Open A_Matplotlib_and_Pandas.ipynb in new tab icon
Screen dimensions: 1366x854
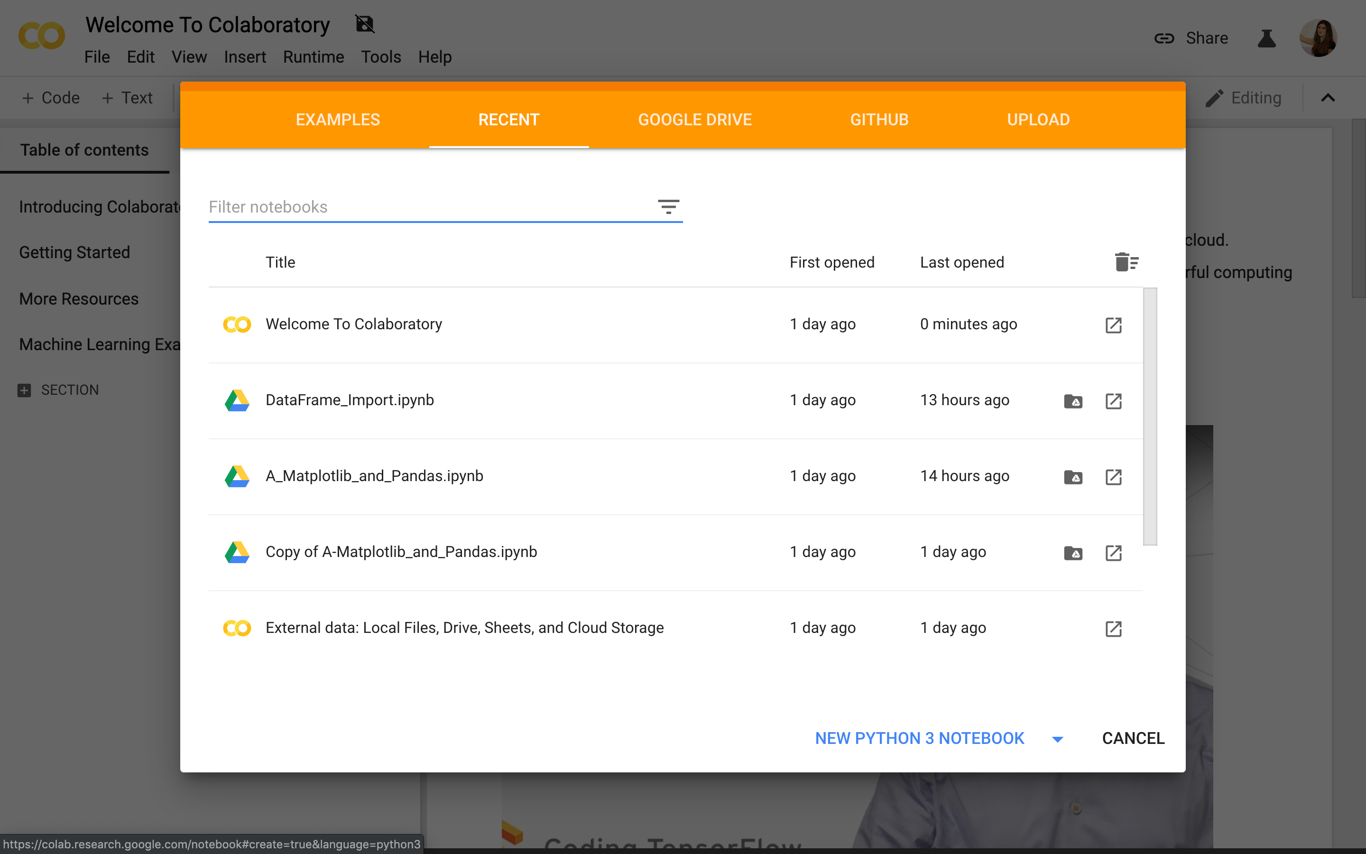[x=1113, y=477]
